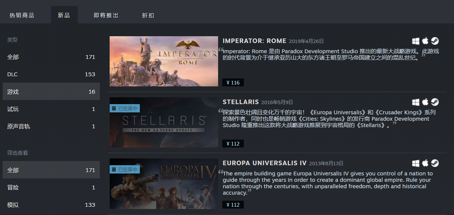Viewport: 454px width, 215px height.
Task: Click the Windows icon for Imperator: Rome
Action: 416,41
